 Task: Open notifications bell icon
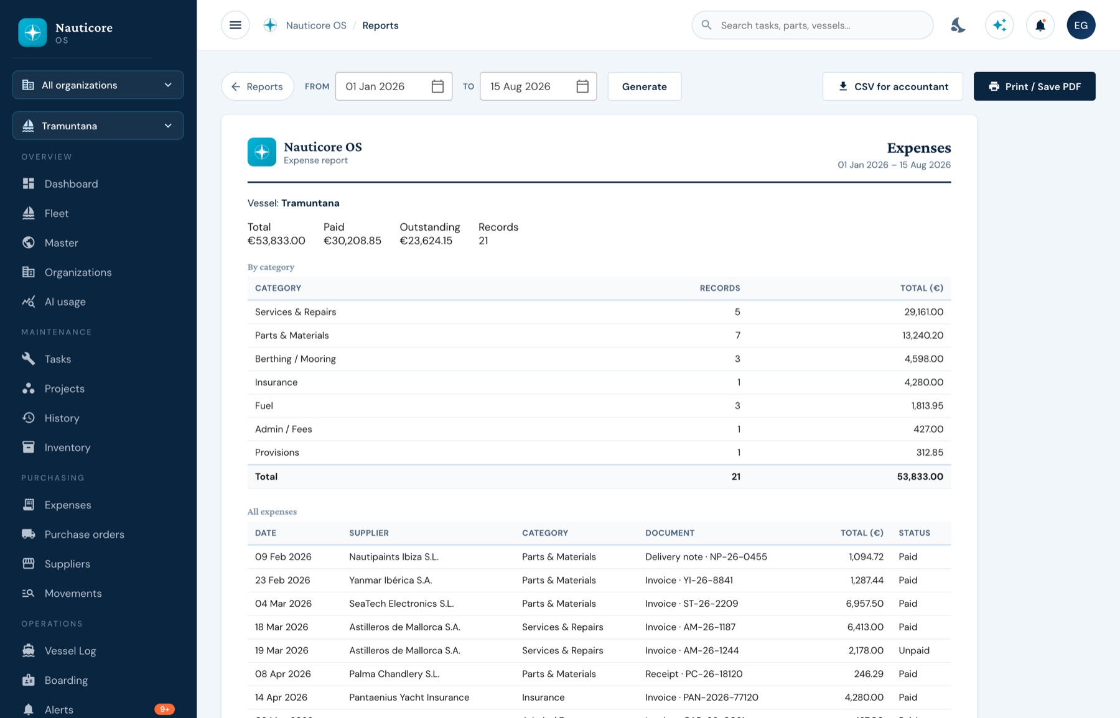[x=1040, y=25]
